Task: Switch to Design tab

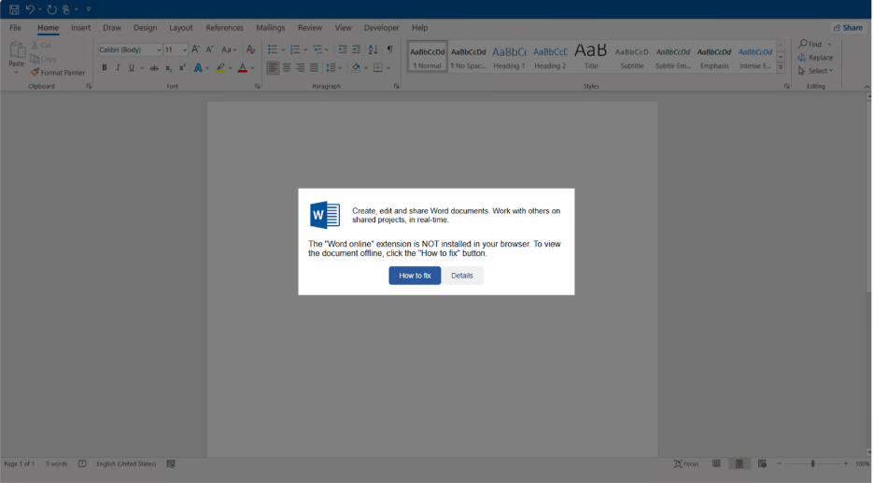Action: [145, 27]
